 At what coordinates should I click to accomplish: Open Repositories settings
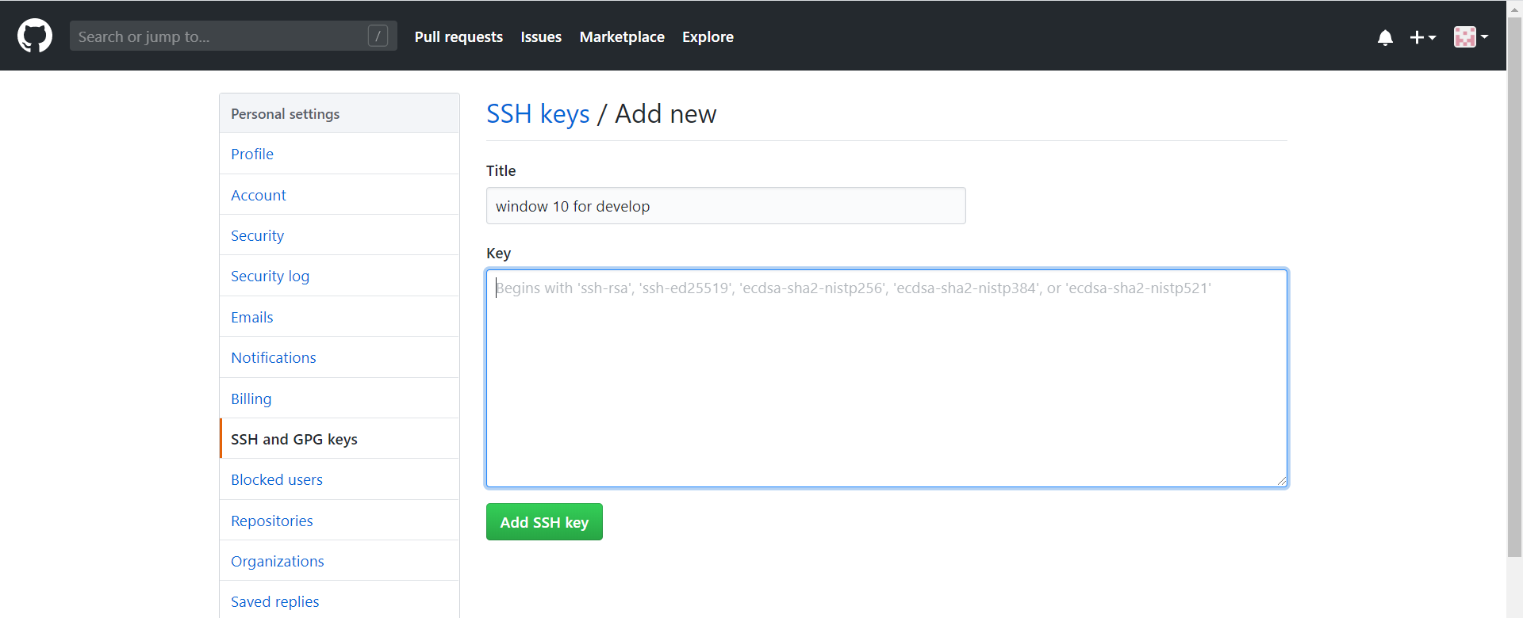tap(340, 521)
